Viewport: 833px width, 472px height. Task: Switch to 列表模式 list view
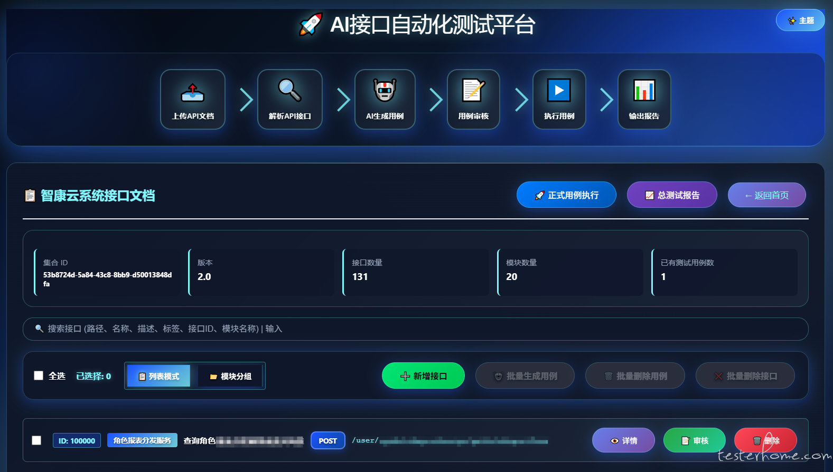tap(158, 376)
